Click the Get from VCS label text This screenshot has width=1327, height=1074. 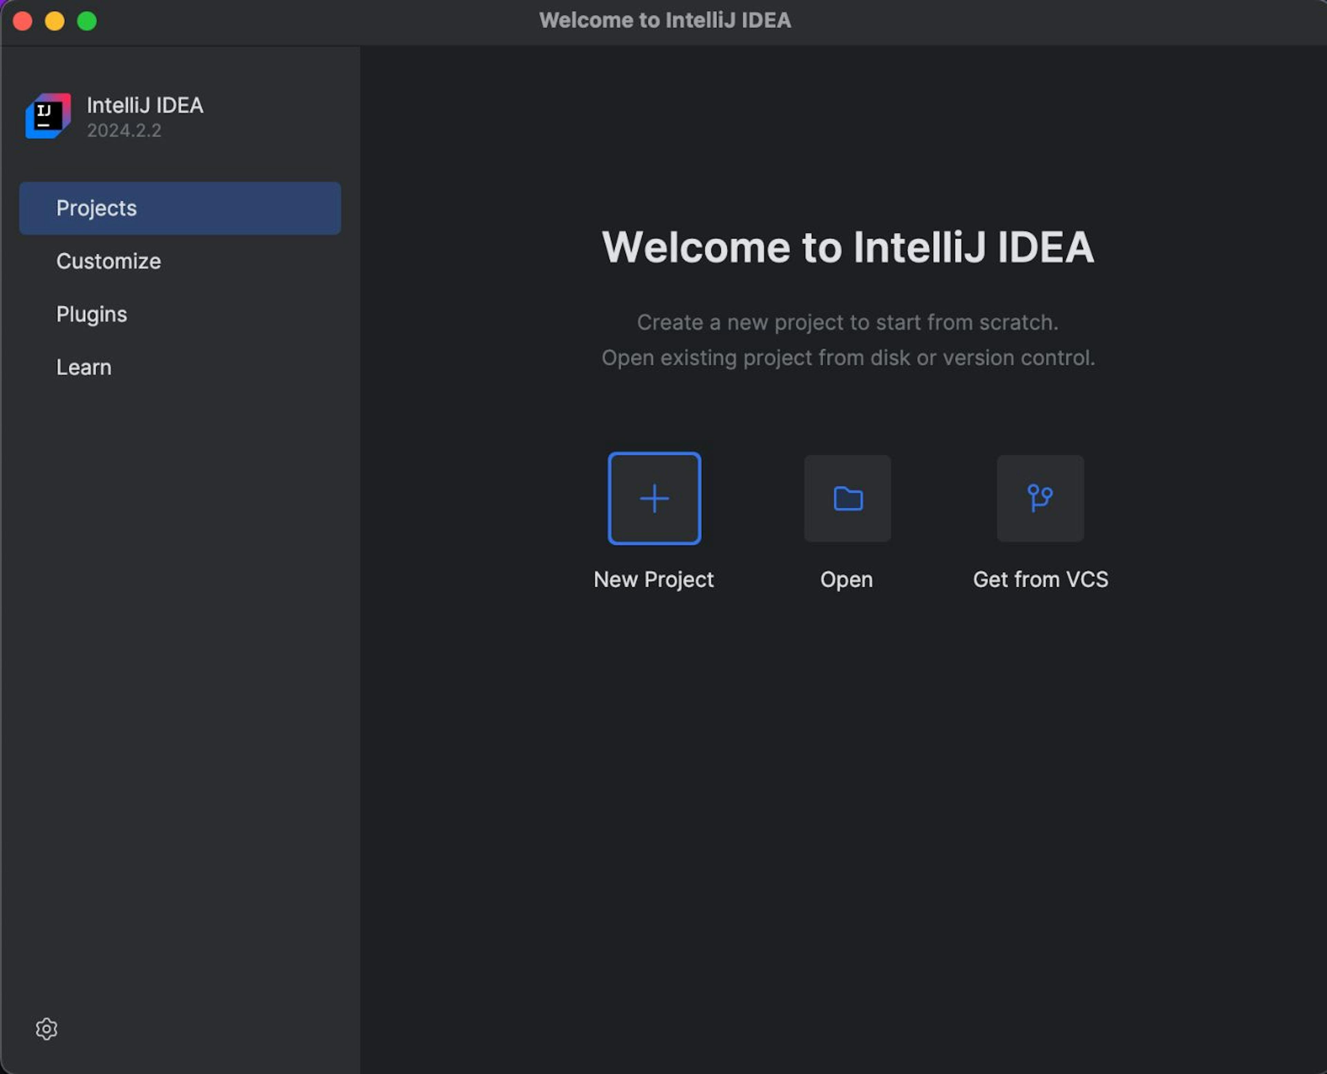(x=1040, y=579)
